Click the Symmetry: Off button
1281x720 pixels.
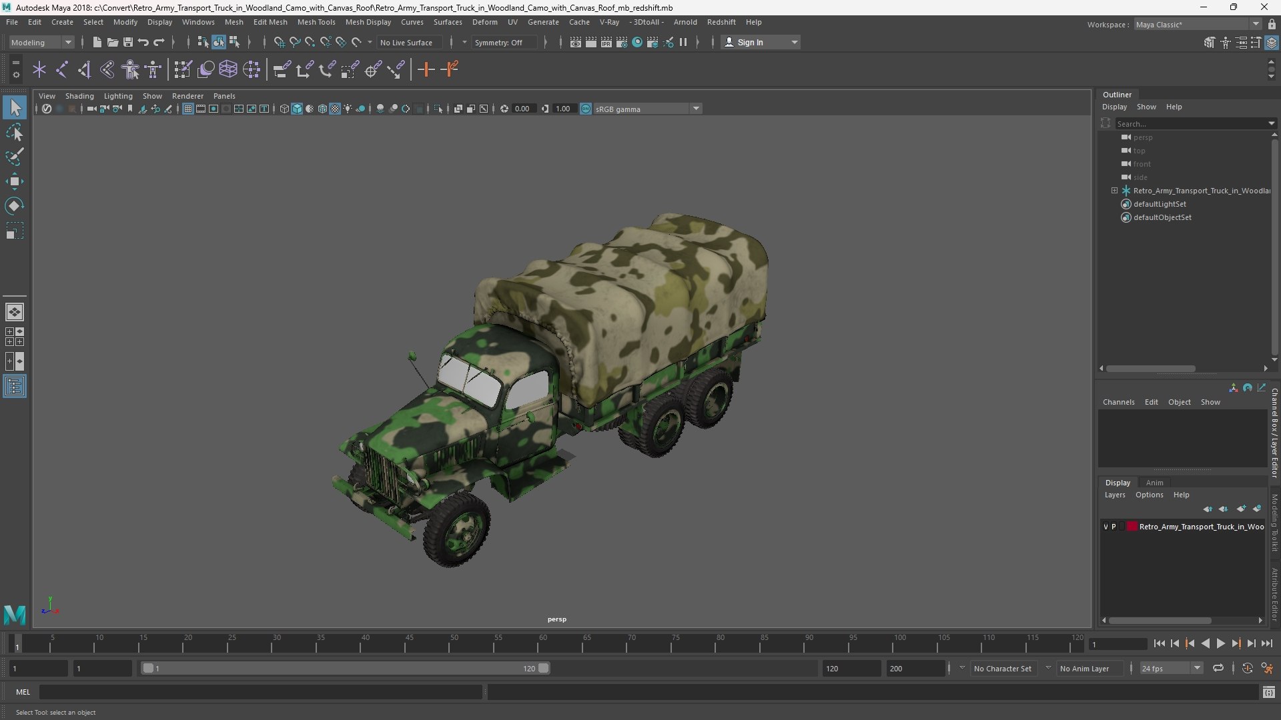coord(504,42)
